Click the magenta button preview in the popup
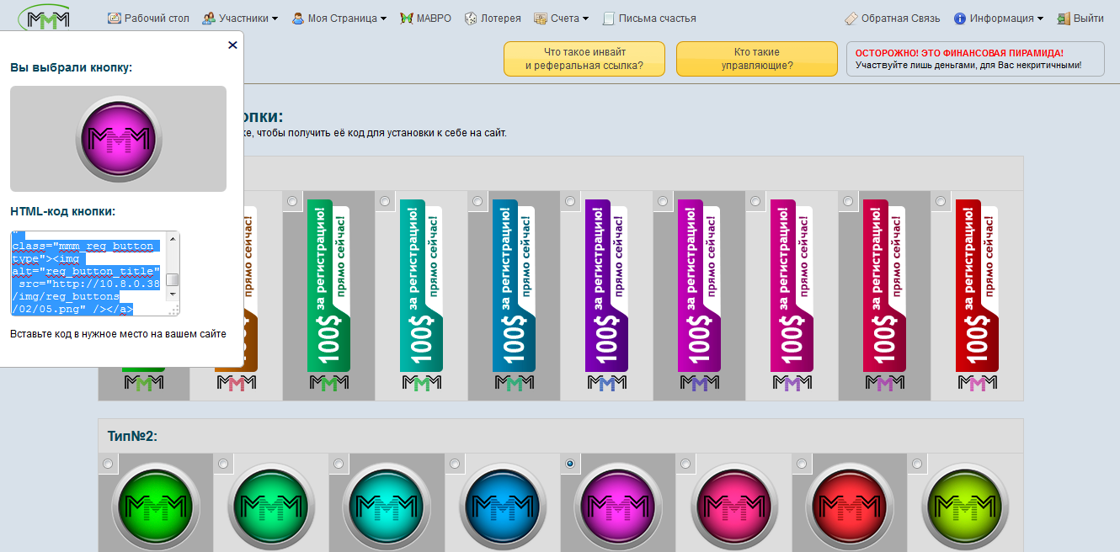 tap(118, 139)
